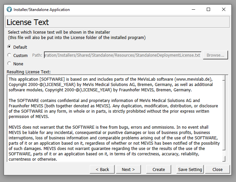Click the License Text page heading
This screenshot has width=236, height=182.
[28, 22]
